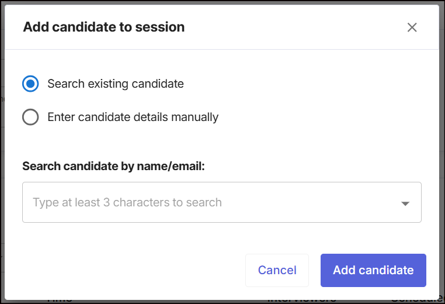Close the Add candidate dialog with X

(x=412, y=27)
